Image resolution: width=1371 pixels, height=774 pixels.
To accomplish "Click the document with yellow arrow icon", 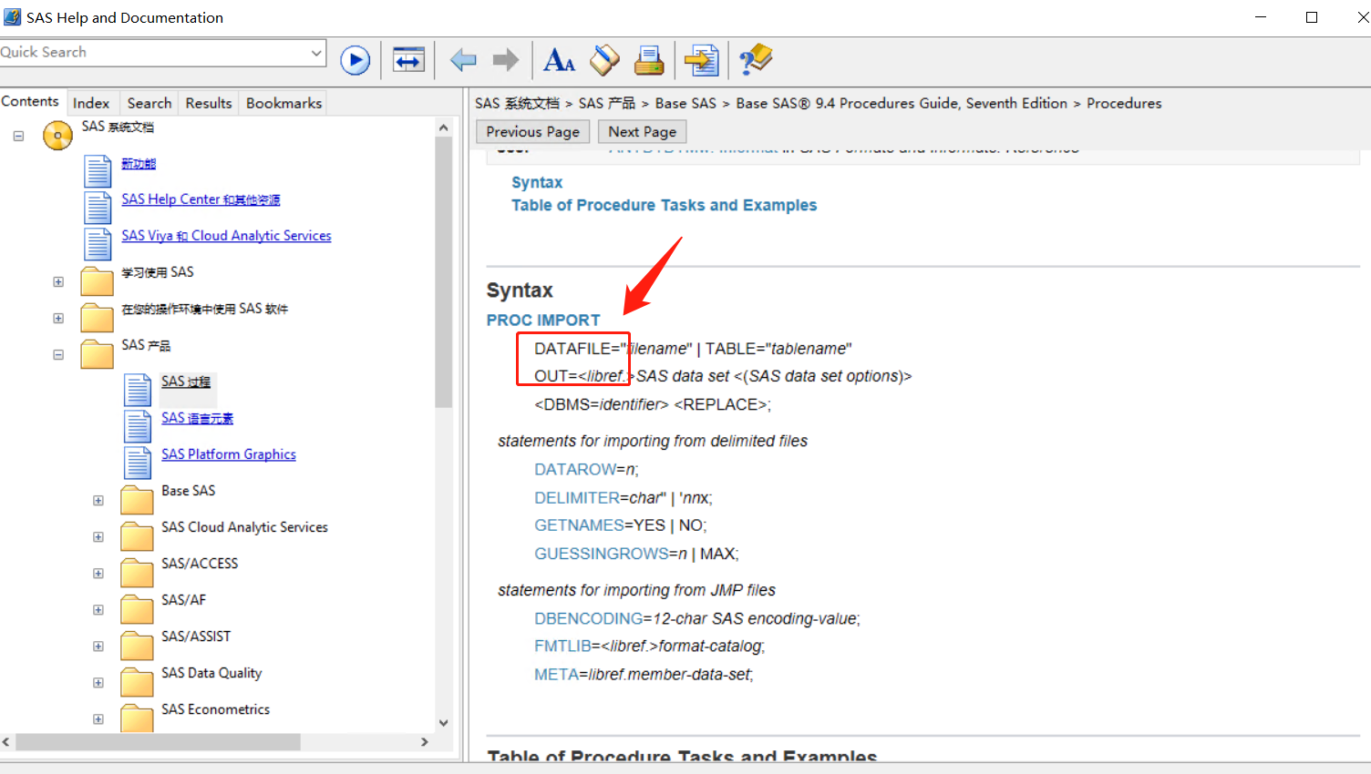I will point(701,61).
